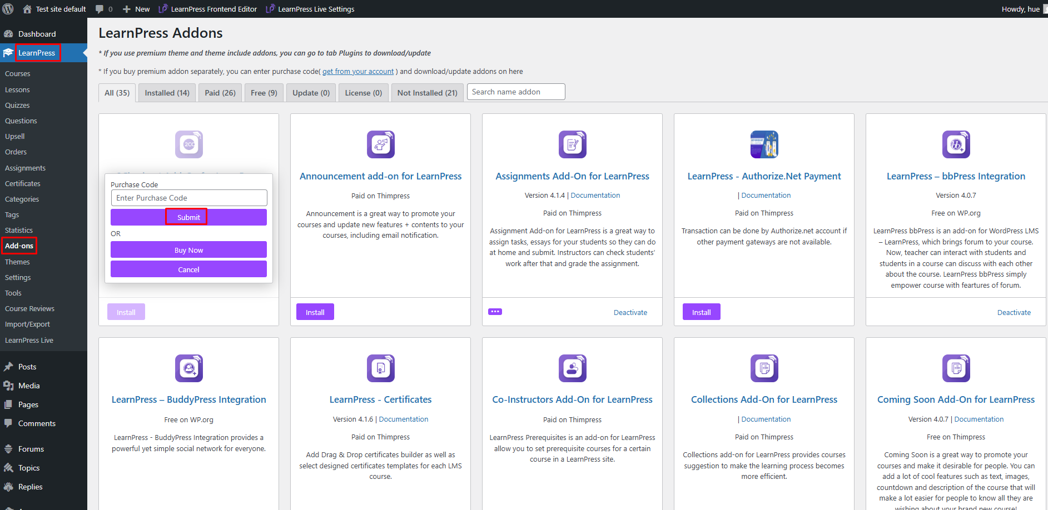Click the Topics icon in sidebar
Image resolution: width=1048 pixels, height=510 pixels.
(x=8, y=468)
